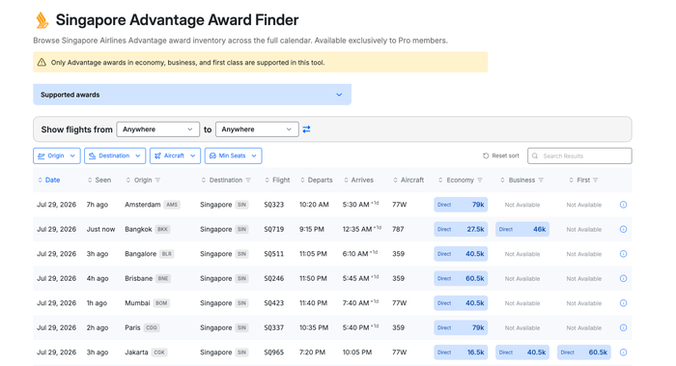
Task: Open the 'to' Anywhere dropdown
Action: pos(257,129)
